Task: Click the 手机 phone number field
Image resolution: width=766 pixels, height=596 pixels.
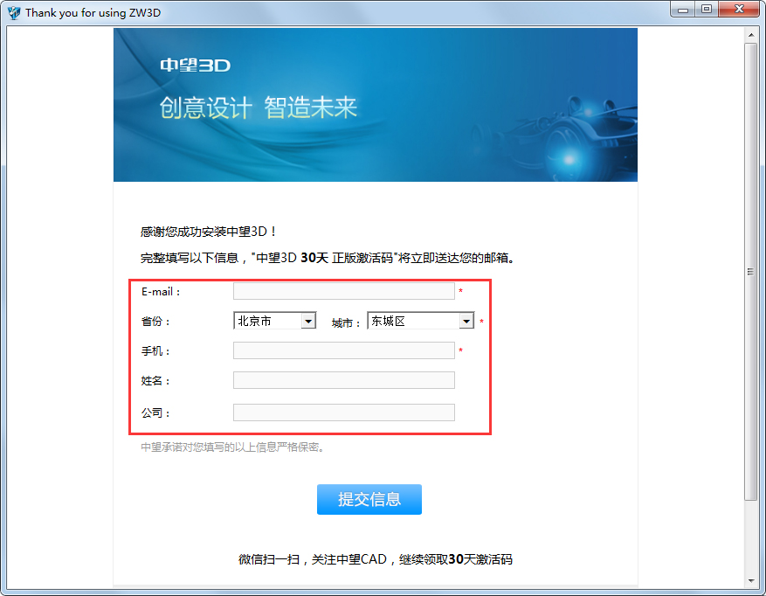Action: coord(344,350)
